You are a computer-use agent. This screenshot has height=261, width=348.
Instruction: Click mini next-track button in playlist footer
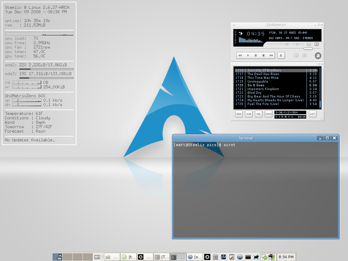pos(289,117)
